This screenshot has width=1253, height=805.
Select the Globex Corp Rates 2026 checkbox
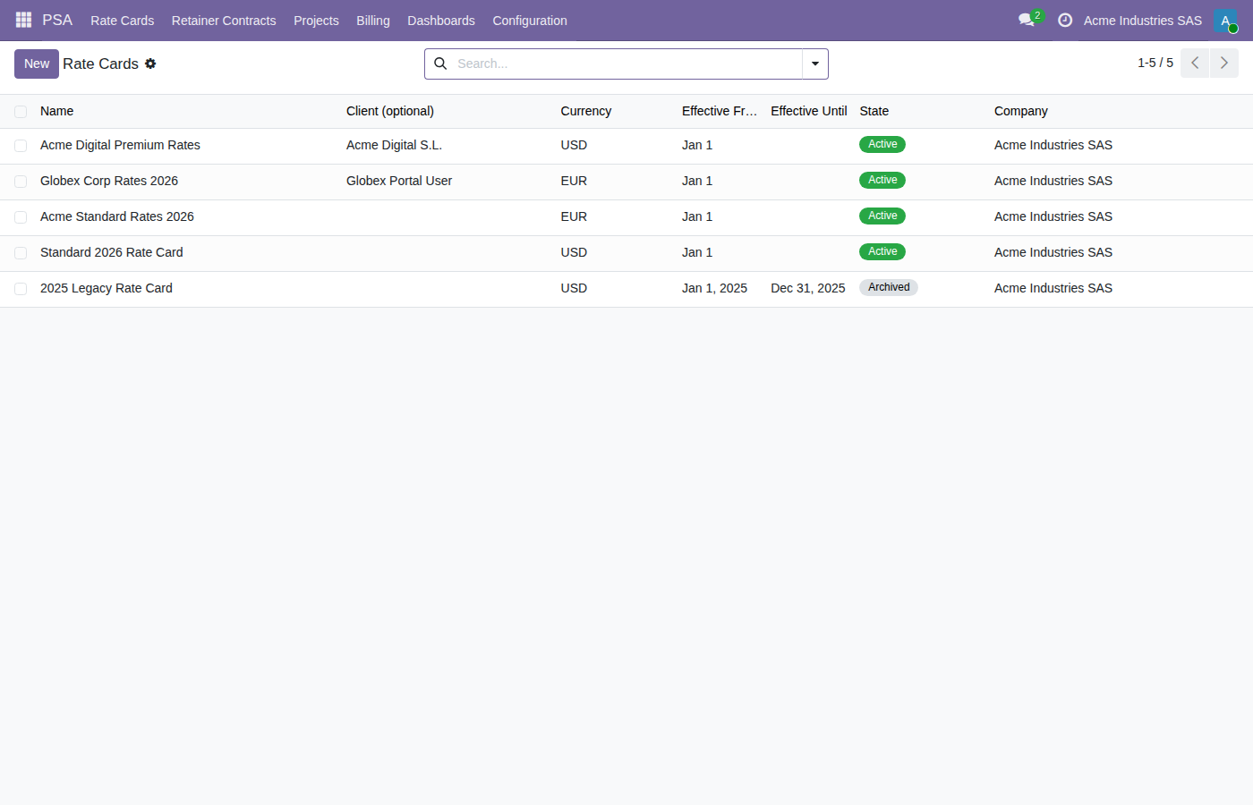click(x=21, y=182)
